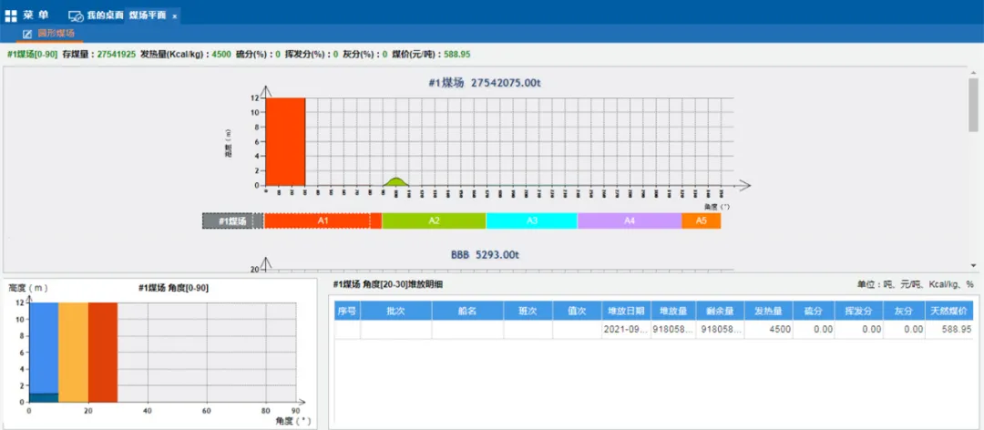The image size is (984, 430).
Task: Click the 天然煤价 column header
Action: (949, 311)
